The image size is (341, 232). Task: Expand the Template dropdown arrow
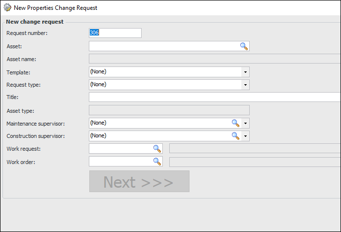[x=245, y=72]
